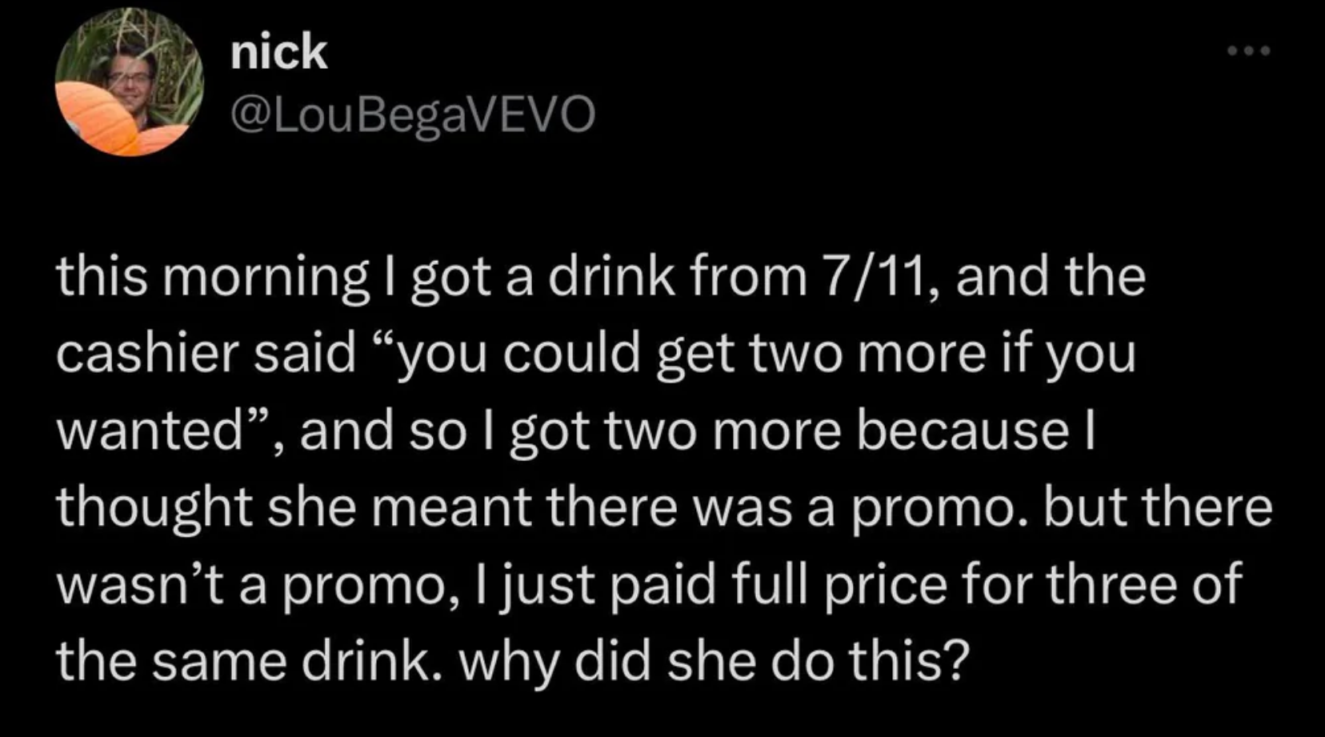Open the @LouBegaVEVO handle link

(x=413, y=114)
